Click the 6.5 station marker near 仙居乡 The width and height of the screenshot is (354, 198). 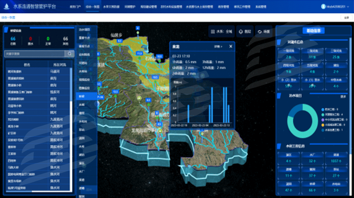(x=119, y=41)
